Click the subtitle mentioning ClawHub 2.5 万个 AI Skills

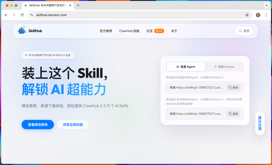(75, 106)
